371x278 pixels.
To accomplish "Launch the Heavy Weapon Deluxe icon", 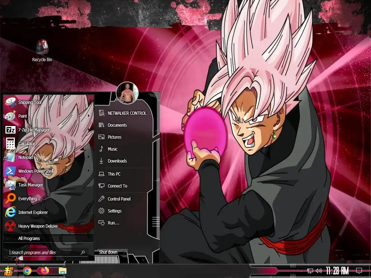I will click(11, 226).
